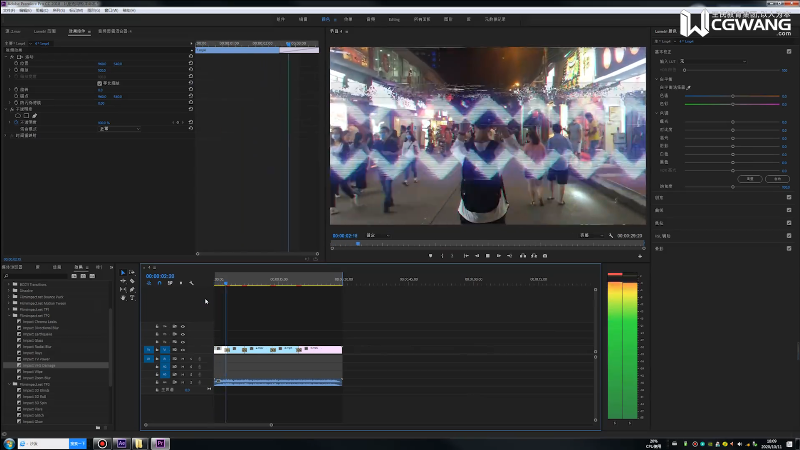
Task: Open the program monitor button editor plus
Action: pos(640,256)
